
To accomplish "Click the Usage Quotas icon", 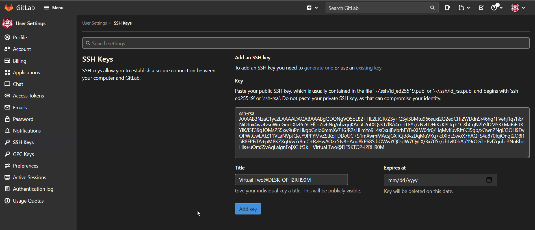I will [x=7, y=201].
